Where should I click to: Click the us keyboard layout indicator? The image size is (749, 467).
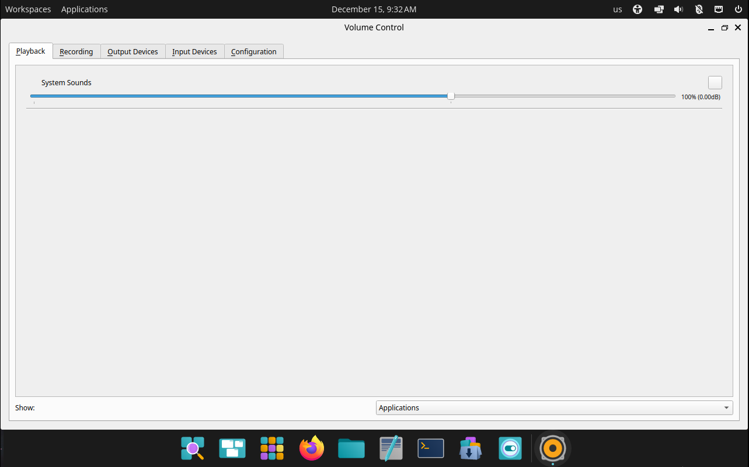click(617, 9)
